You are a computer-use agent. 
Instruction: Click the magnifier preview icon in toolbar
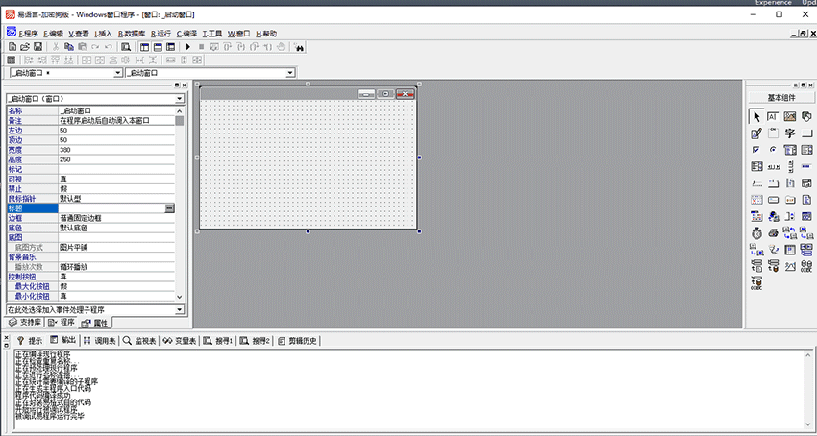[x=126, y=47]
